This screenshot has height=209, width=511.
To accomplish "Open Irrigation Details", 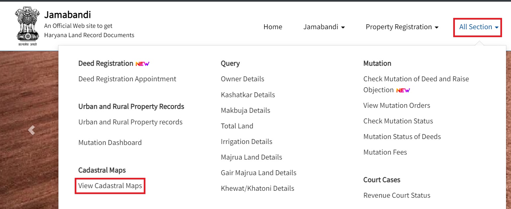I will pos(246,141).
